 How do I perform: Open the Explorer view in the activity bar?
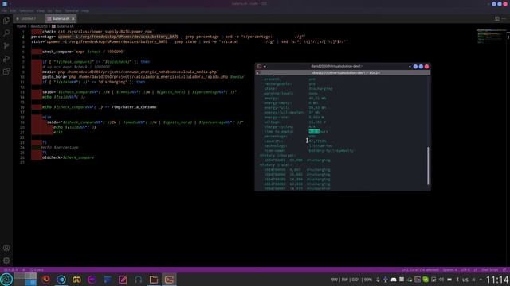coord(6,21)
